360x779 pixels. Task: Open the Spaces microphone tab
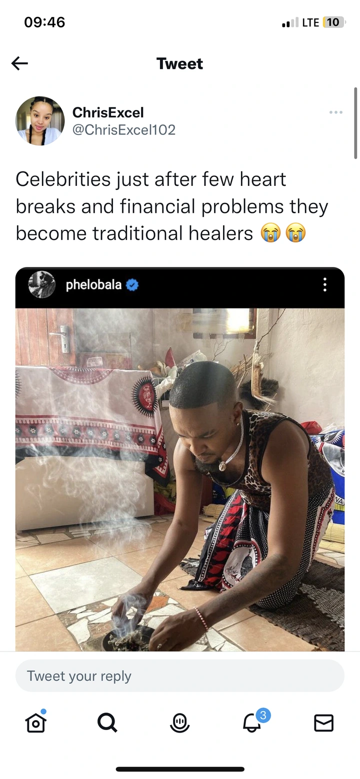pyautogui.click(x=179, y=723)
